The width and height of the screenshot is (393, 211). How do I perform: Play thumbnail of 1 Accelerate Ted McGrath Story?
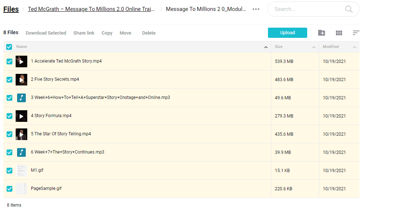pyautogui.click(x=21, y=61)
